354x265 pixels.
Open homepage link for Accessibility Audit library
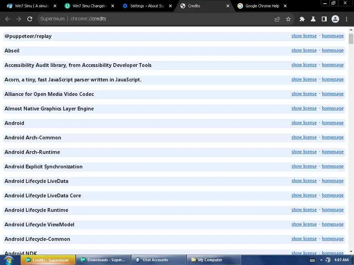tap(333, 65)
